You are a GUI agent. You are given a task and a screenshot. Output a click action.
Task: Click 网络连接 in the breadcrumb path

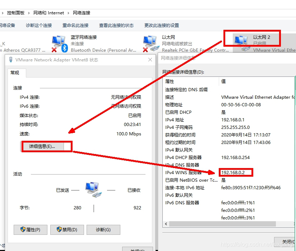tap(82, 13)
